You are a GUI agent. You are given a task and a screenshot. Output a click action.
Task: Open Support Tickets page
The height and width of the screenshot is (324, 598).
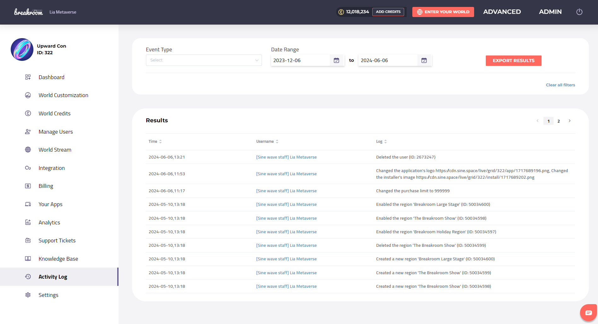coord(57,240)
